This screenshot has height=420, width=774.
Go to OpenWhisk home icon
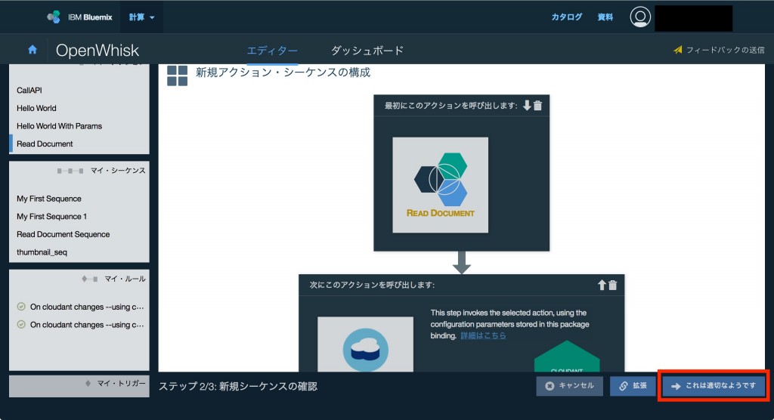(33, 49)
